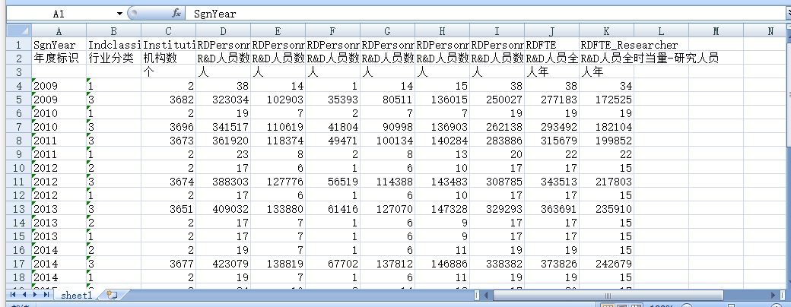Select row 3 header
Screen dimensions: 791x307
point(19,72)
